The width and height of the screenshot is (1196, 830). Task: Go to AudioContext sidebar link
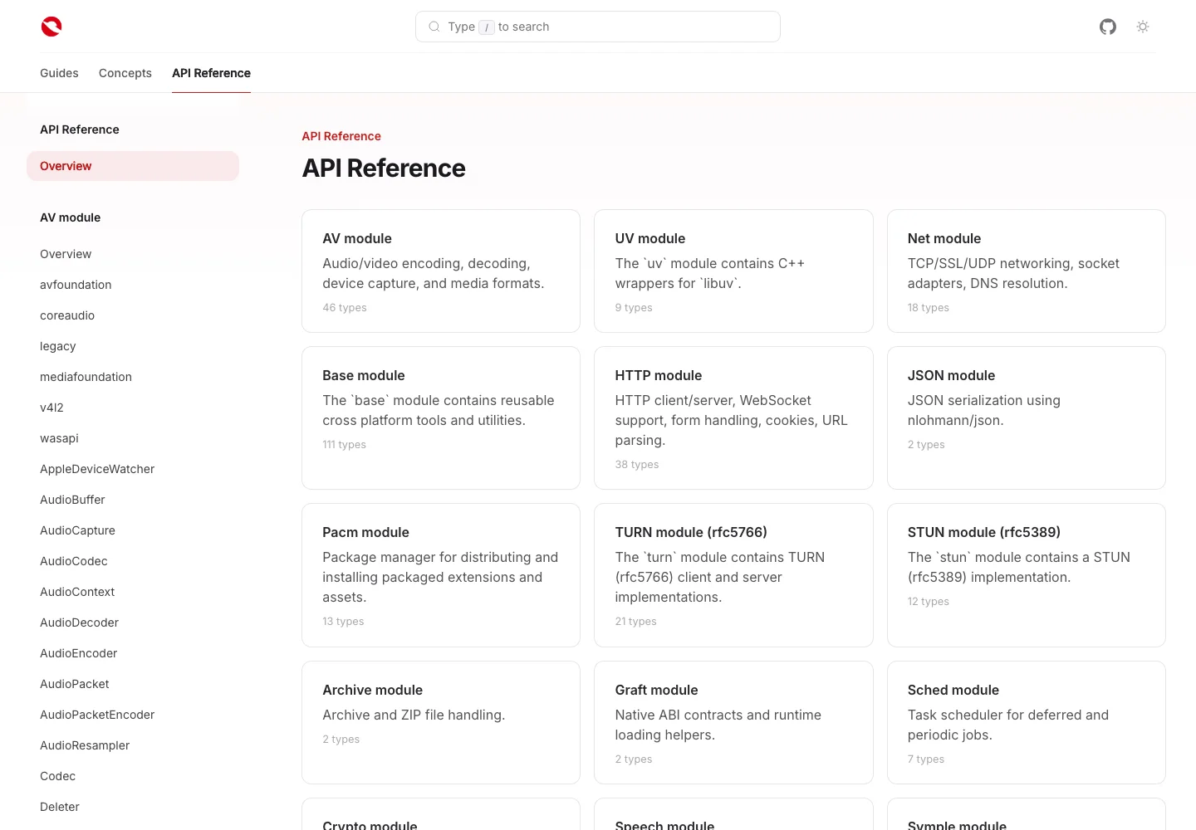[77, 592]
